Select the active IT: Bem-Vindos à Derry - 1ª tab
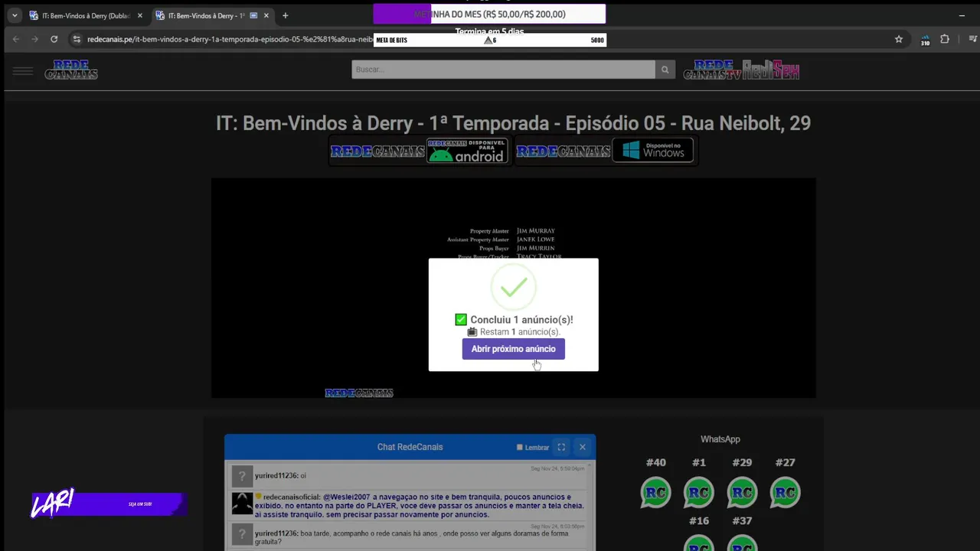Screen dimensions: 980x551 coord(207,15)
